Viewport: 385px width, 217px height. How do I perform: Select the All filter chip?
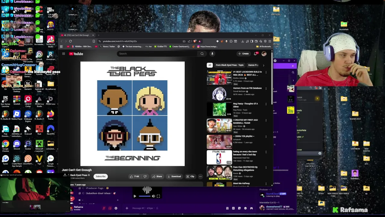pos(210,65)
